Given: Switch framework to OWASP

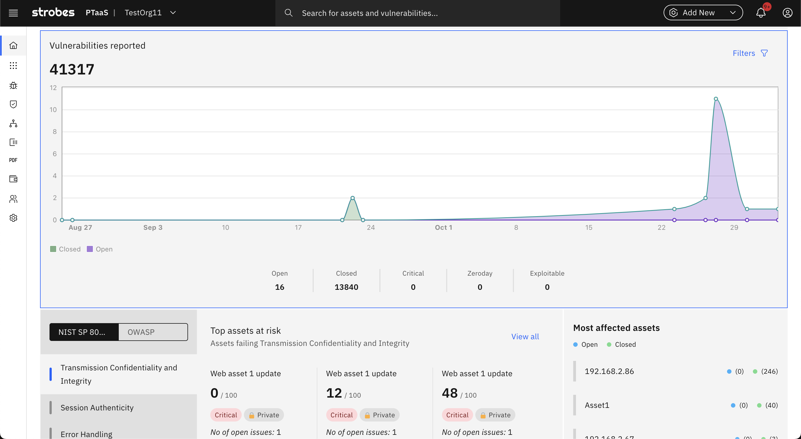Looking at the screenshot, I should (153, 332).
